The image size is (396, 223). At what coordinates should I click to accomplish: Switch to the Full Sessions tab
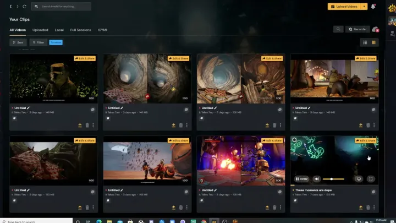(80, 30)
